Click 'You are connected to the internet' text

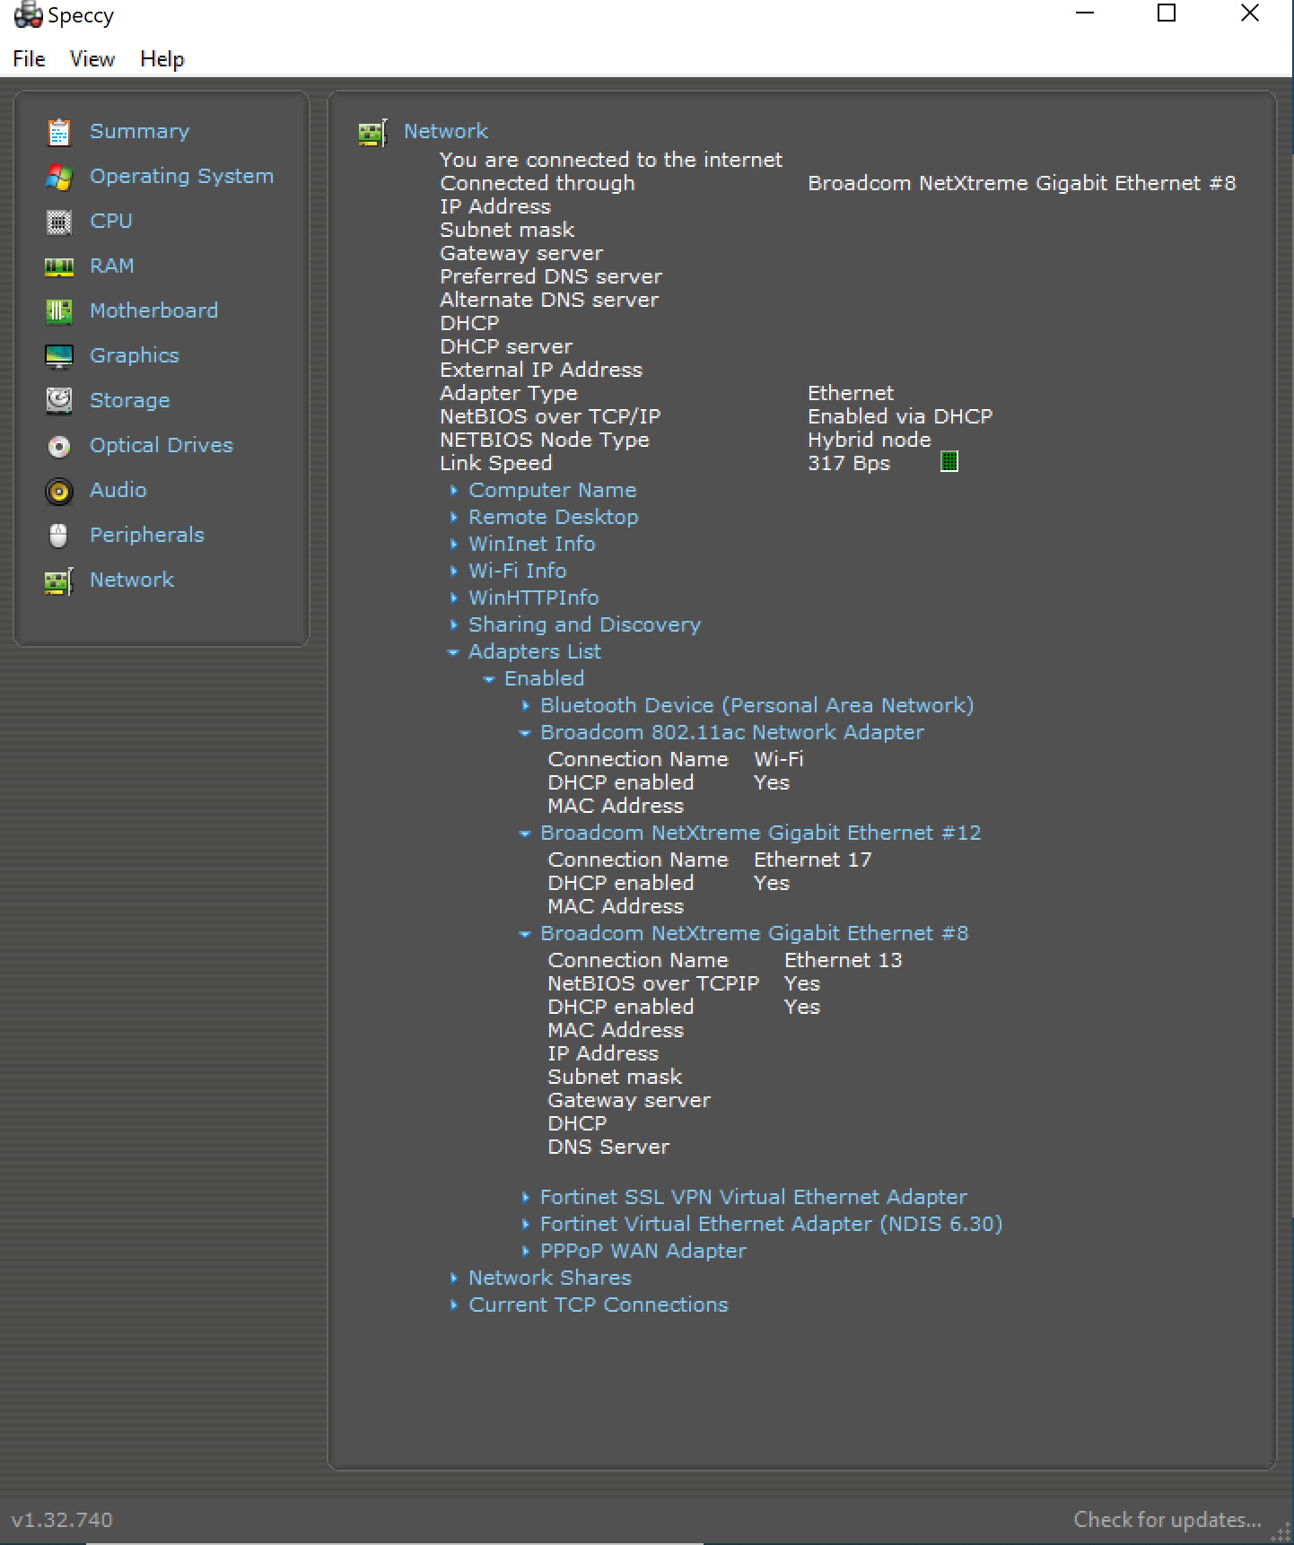[611, 160]
